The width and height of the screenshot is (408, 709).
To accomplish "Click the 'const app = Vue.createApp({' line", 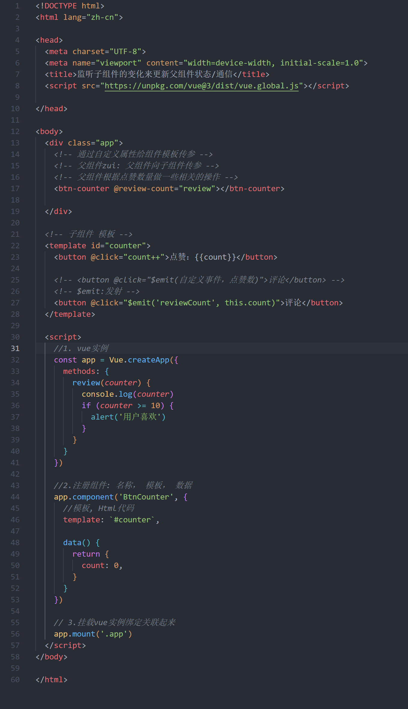I will (x=116, y=360).
